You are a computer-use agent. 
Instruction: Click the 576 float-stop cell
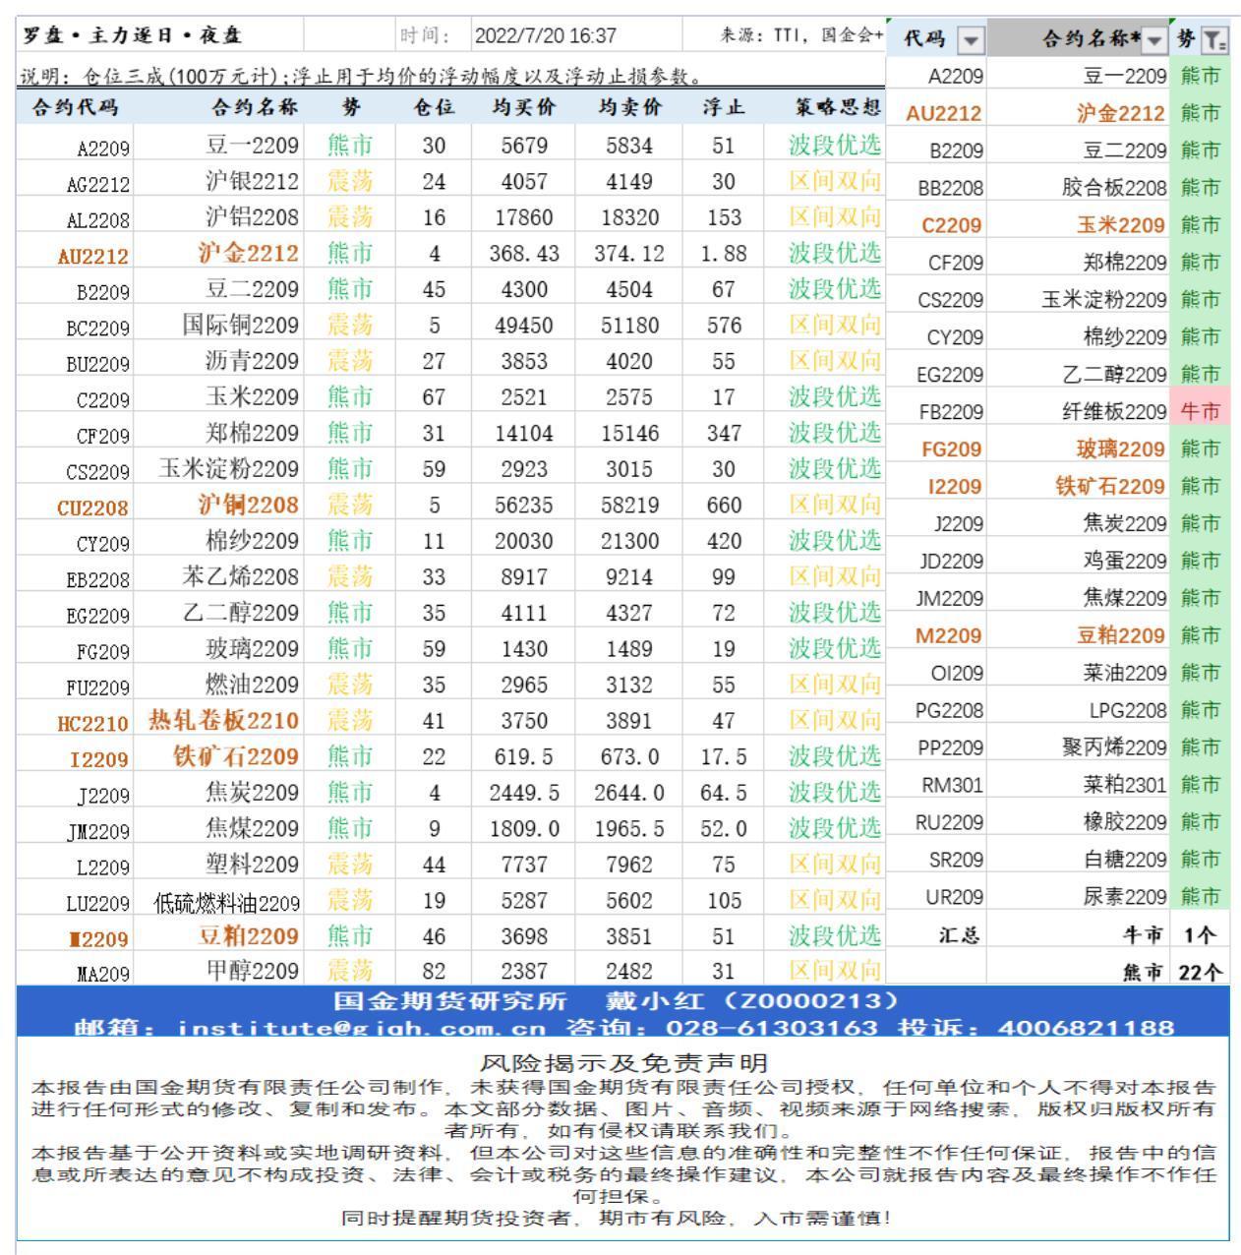pyautogui.click(x=724, y=327)
